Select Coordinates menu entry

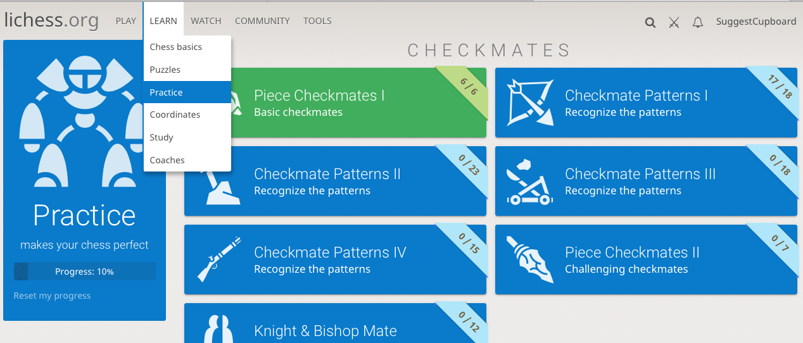(175, 115)
